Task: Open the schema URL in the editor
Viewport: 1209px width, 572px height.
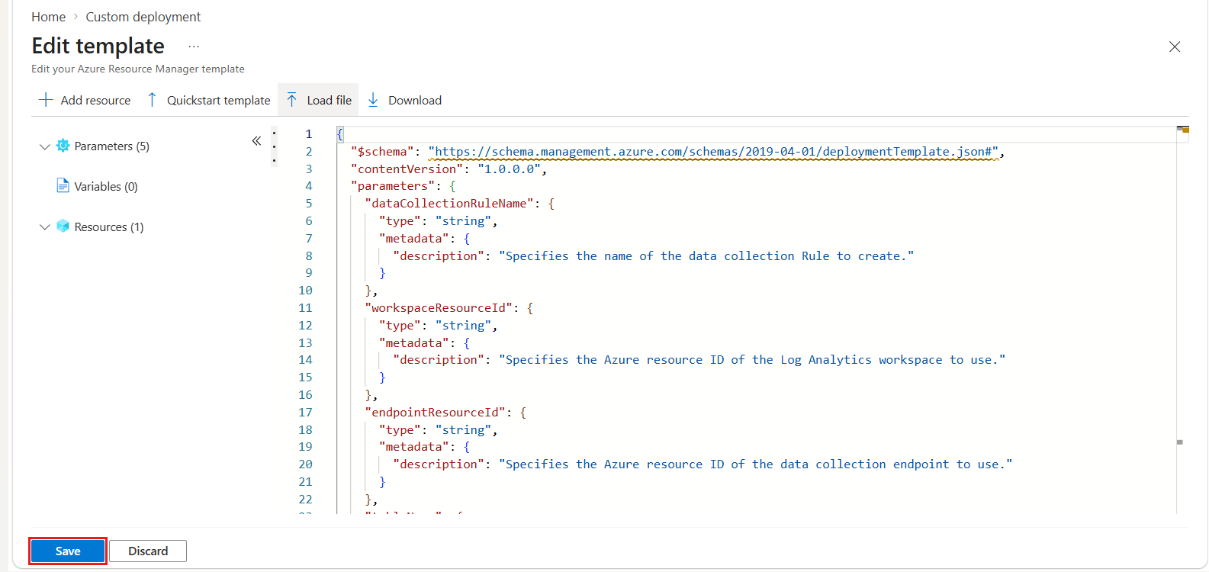Action: click(714, 152)
